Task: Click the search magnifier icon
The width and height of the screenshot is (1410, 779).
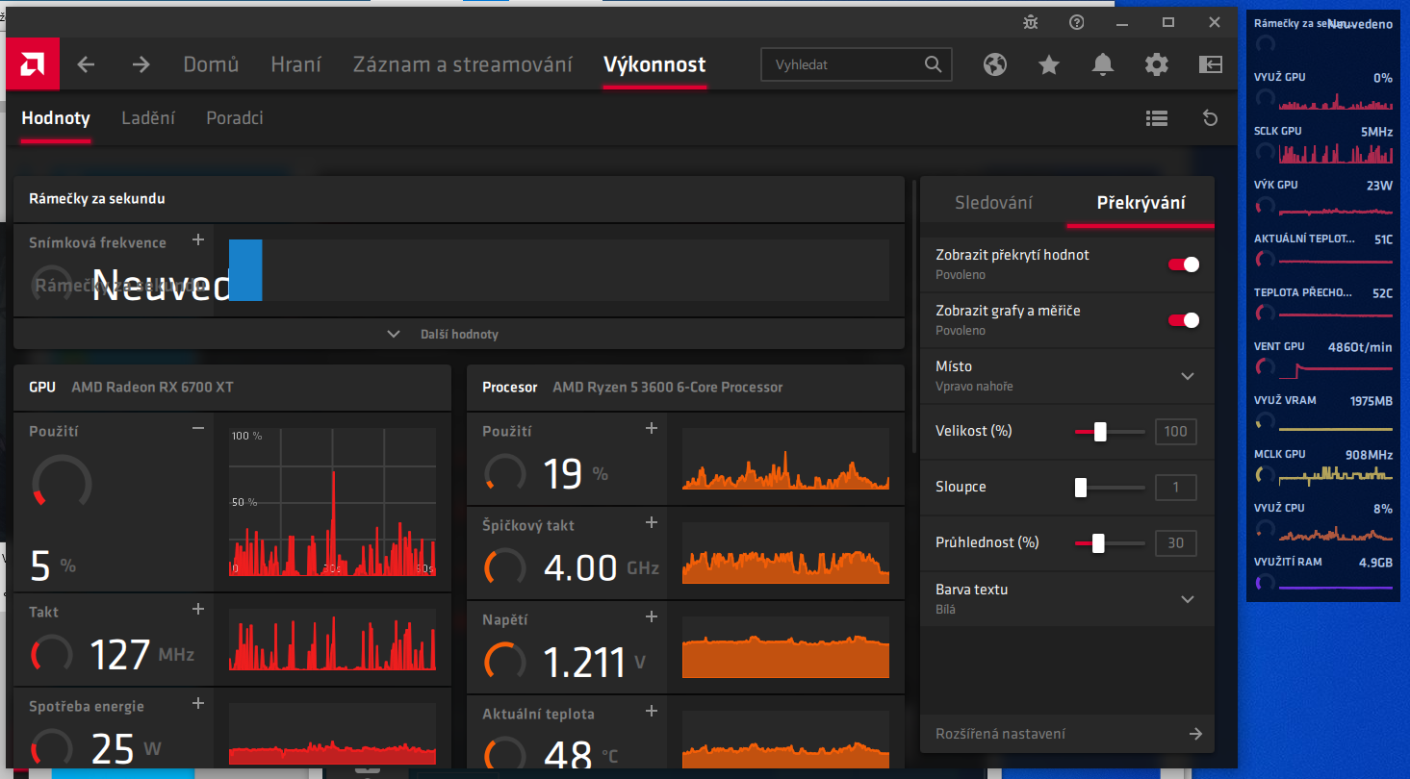Action: 933,64
